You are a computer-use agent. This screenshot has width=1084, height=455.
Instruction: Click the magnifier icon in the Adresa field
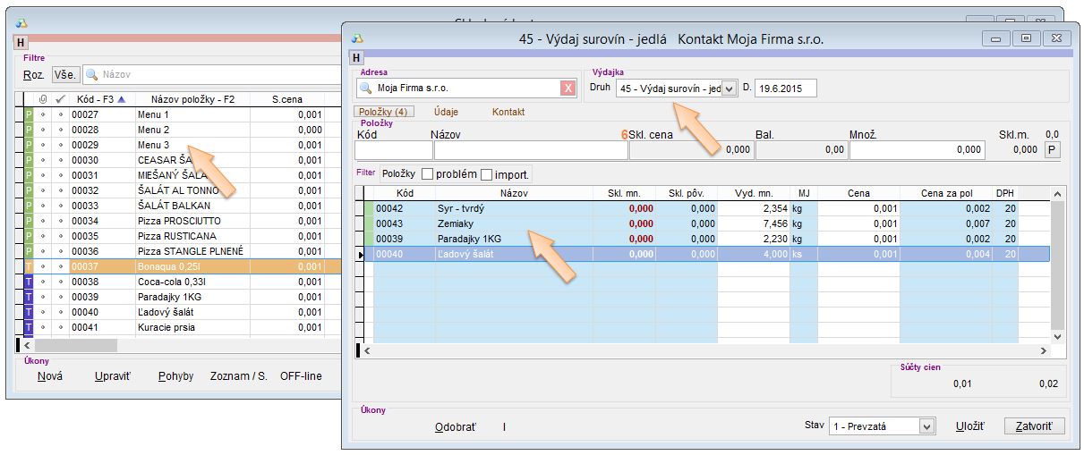365,88
